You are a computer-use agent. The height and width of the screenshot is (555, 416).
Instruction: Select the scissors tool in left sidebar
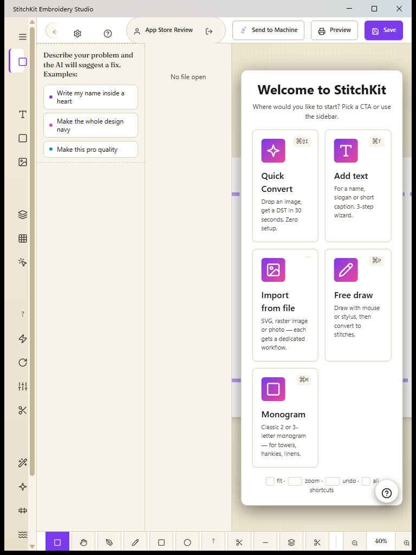[x=23, y=410]
